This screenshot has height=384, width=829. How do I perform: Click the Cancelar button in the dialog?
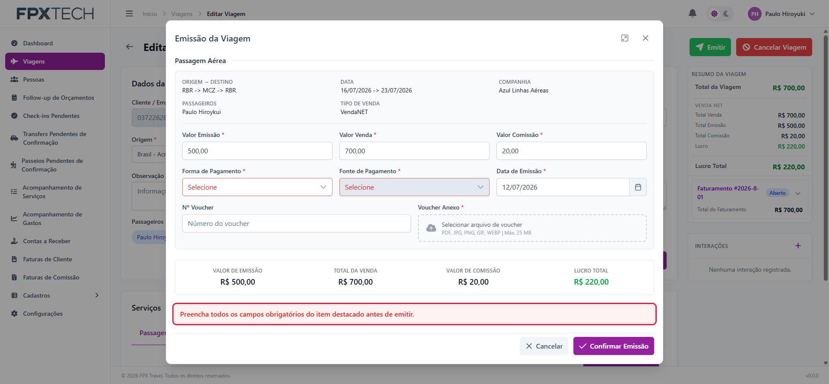point(544,346)
